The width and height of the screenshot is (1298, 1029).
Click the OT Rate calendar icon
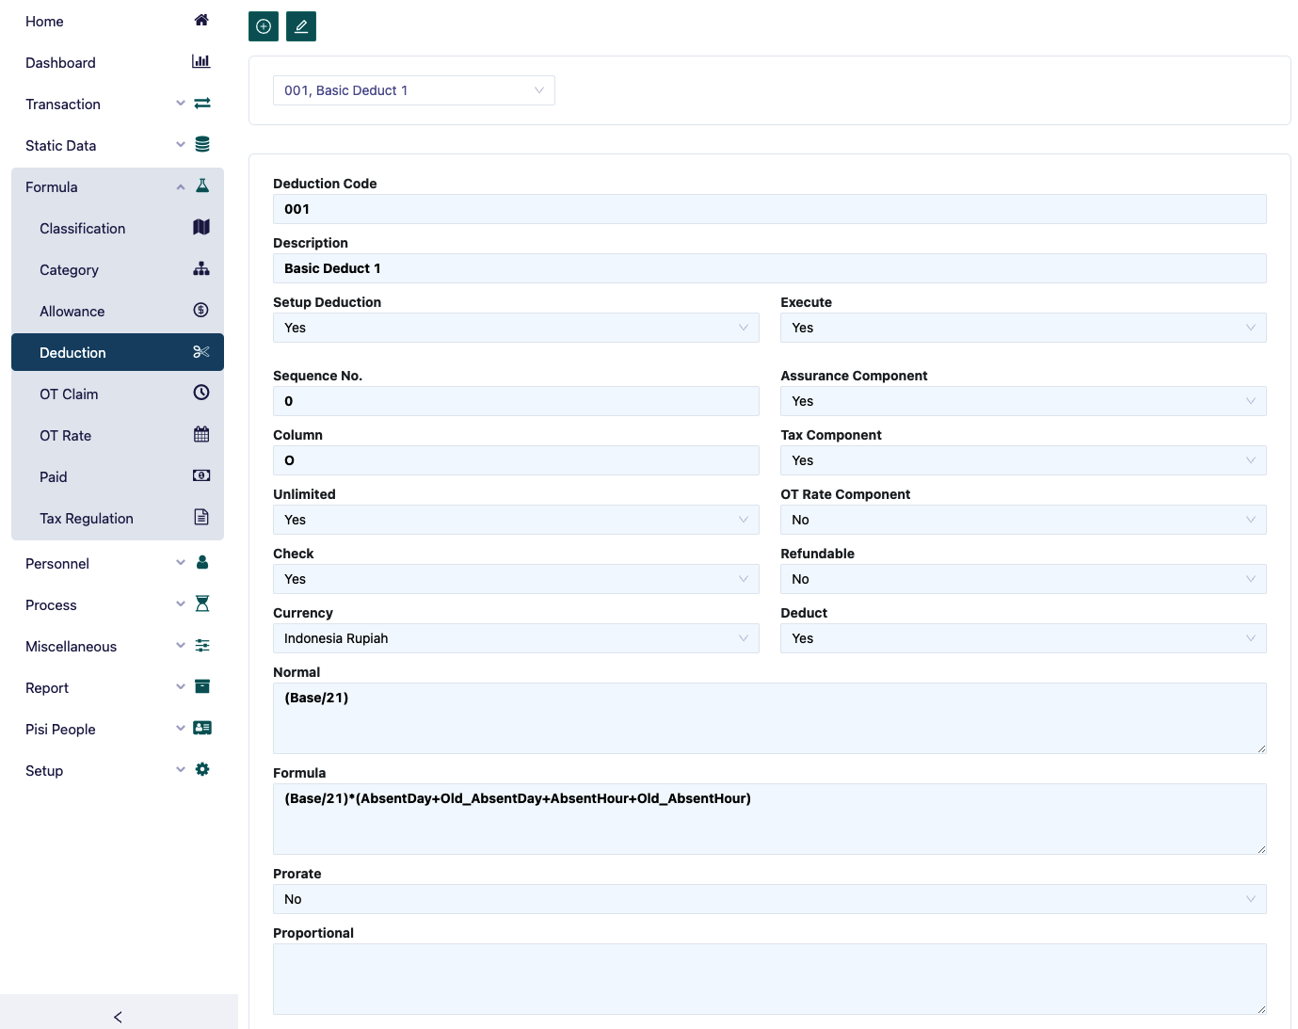pyautogui.click(x=201, y=435)
